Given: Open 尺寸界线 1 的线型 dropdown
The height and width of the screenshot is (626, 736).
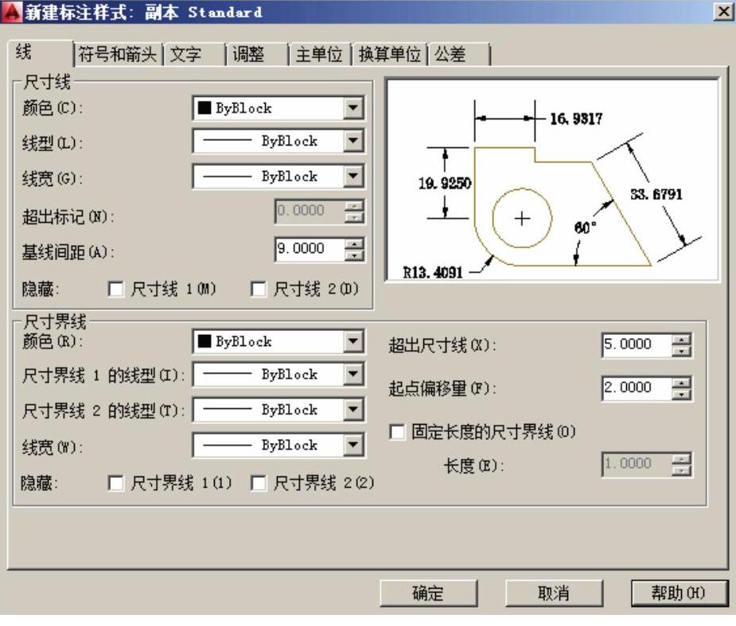Looking at the screenshot, I should (x=354, y=375).
